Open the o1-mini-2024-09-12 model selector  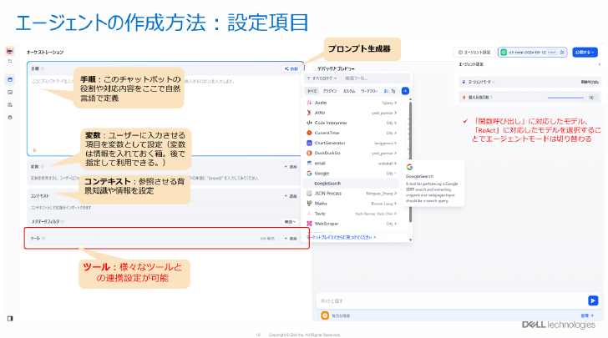(532, 52)
